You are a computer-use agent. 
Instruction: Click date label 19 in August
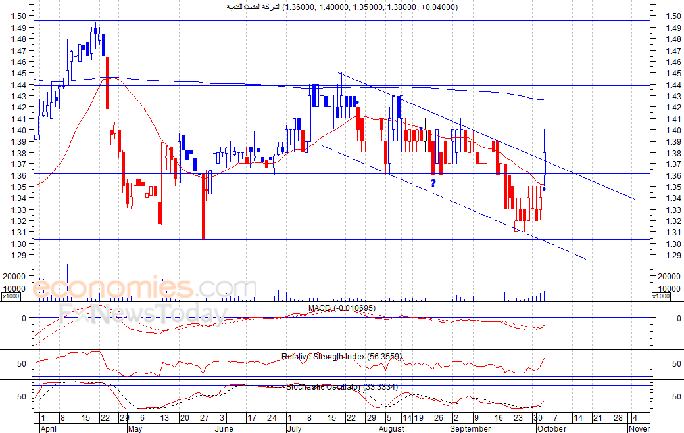tap(418, 418)
